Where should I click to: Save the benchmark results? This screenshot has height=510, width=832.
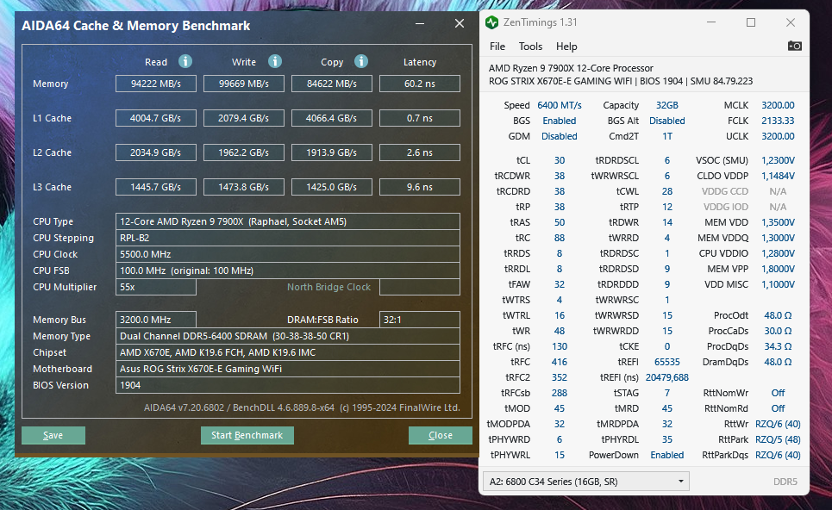click(53, 435)
